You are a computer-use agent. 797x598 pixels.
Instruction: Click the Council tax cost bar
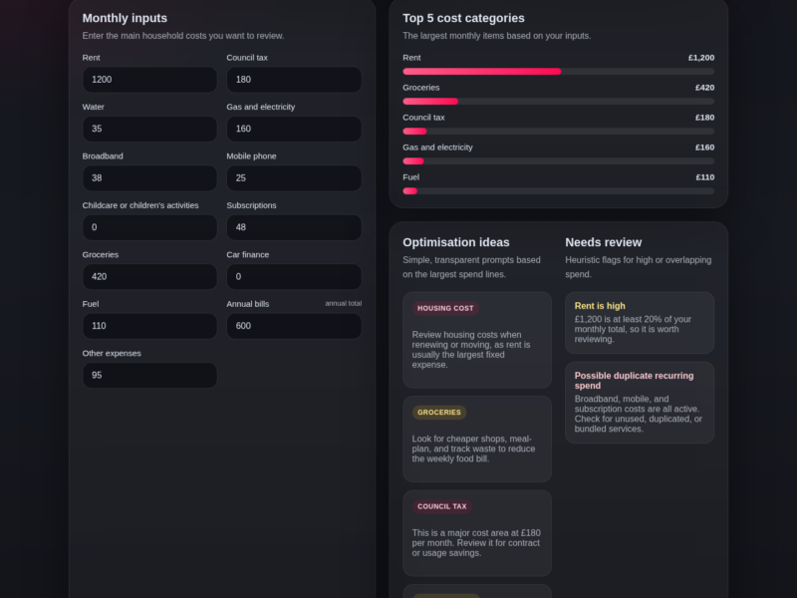[558, 132]
